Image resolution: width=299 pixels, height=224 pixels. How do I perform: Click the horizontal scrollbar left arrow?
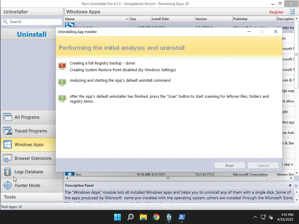pos(67,178)
